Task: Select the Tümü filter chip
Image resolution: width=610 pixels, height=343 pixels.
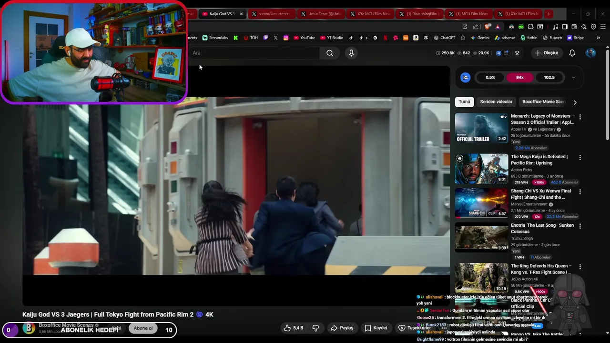Action: (x=464, y=102)
